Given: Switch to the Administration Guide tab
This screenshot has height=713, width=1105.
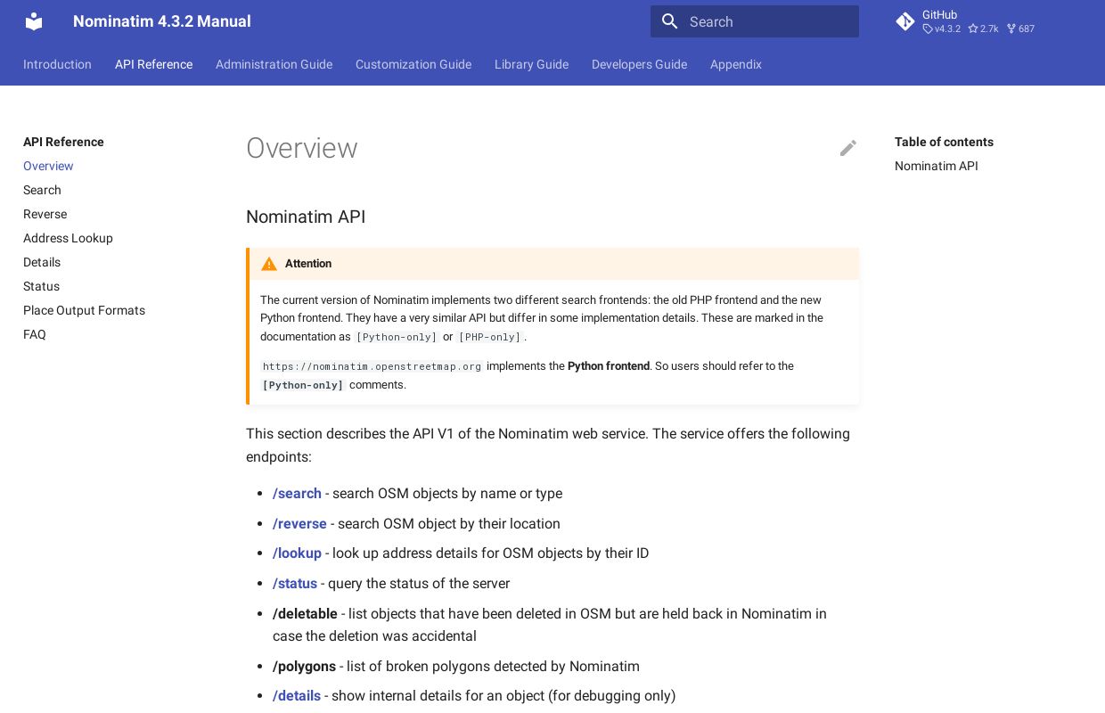Looking at the screenshot, I should [274, 64].
